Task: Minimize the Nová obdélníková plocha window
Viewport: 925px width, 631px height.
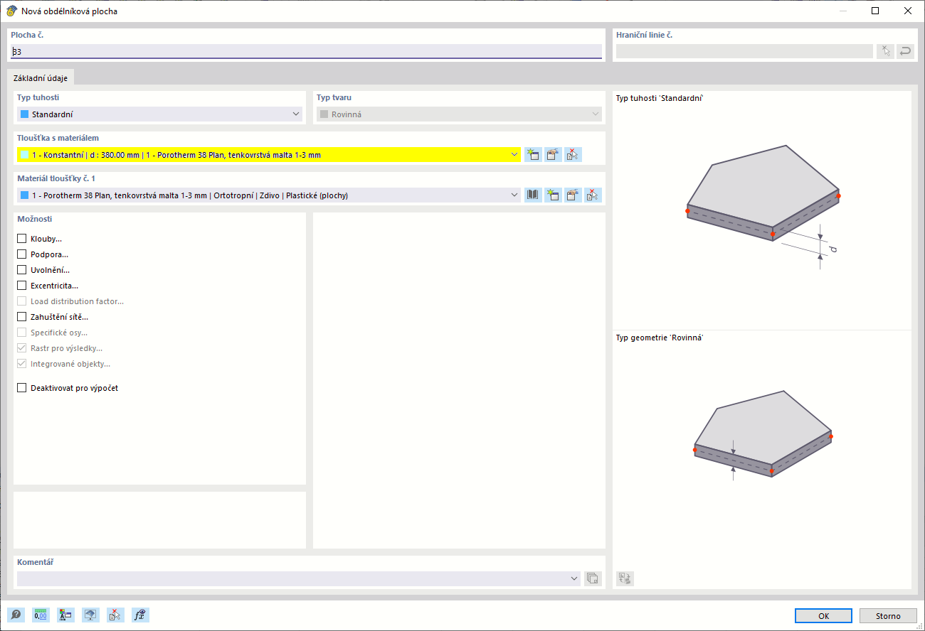Action: click(842, 11)
